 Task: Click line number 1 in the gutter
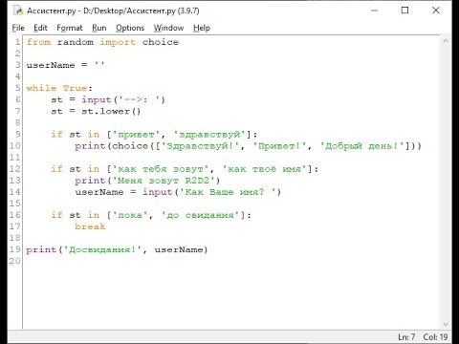(18, 42)
